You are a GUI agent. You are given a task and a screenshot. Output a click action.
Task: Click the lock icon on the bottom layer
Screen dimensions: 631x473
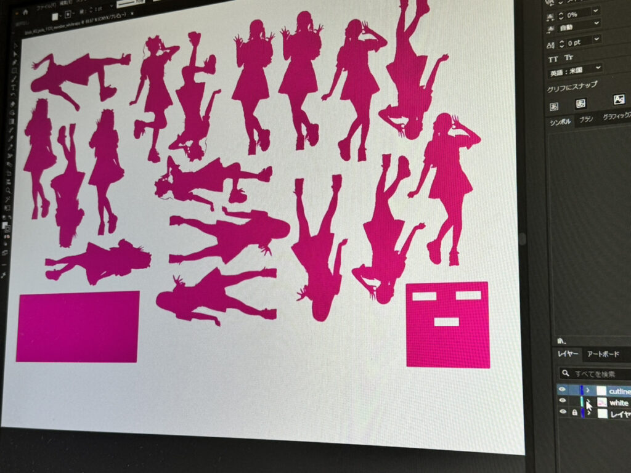[x=574, y=413]
